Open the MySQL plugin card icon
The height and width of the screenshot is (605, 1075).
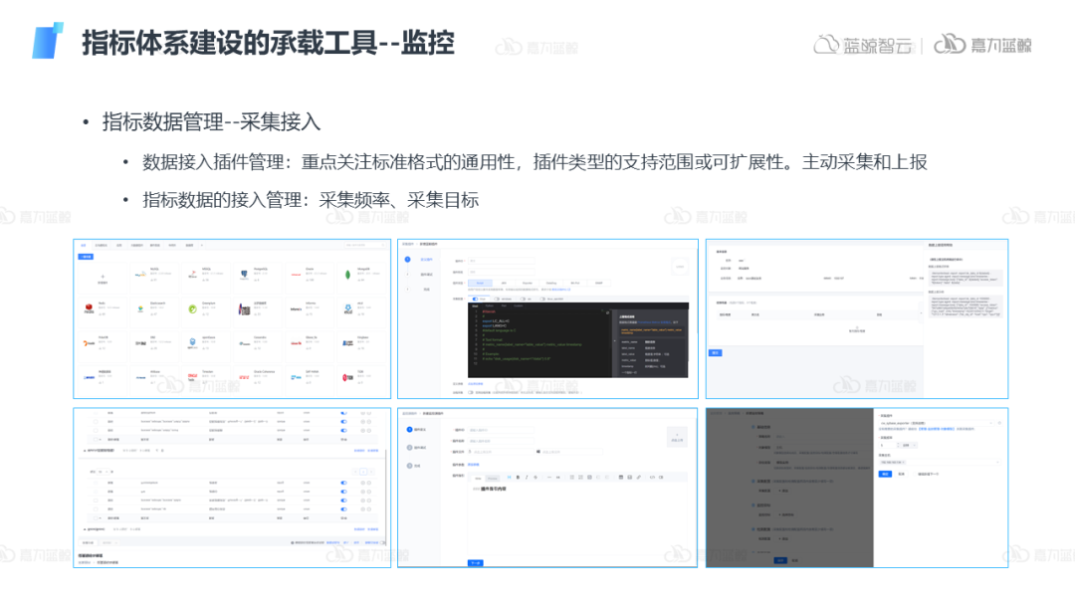point(140,275)
